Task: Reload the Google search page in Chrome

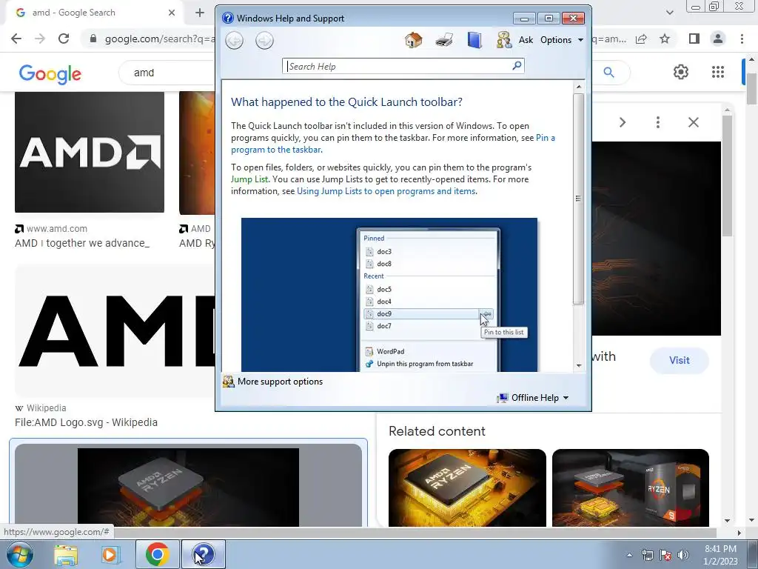Action: point(64,39)
